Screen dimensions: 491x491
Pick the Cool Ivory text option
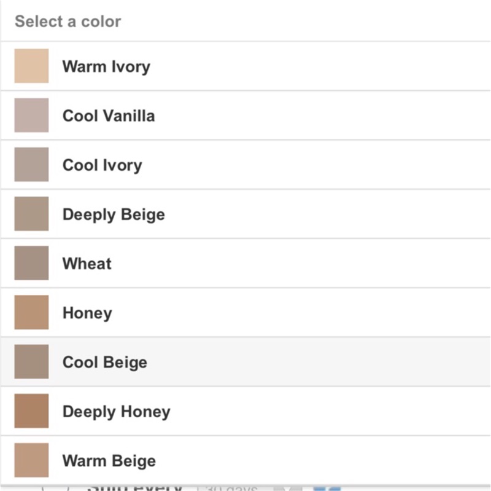[x=102, y=165]
